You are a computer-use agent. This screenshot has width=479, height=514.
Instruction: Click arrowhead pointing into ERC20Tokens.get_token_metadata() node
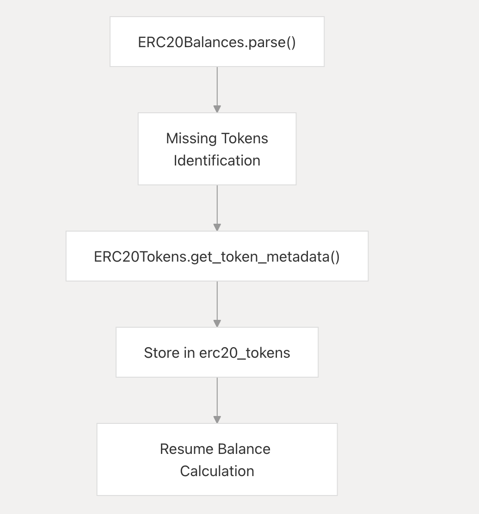pyautogui.click(x=217, y=227)
